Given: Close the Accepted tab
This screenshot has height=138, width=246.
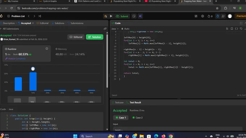Looking at the screenshot, I should 33,23.
